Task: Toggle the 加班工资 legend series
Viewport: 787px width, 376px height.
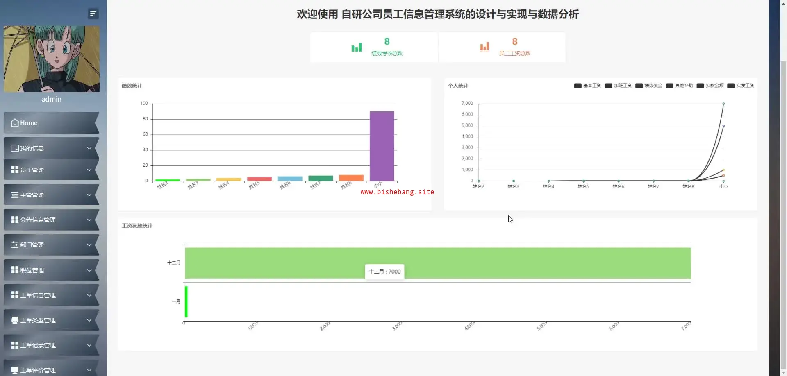Action: point(618,86)
